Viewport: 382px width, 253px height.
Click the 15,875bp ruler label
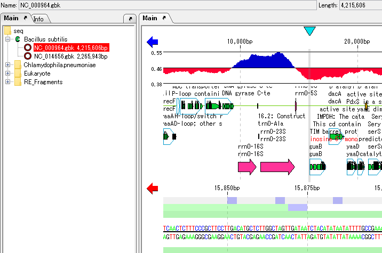point(307,188)
